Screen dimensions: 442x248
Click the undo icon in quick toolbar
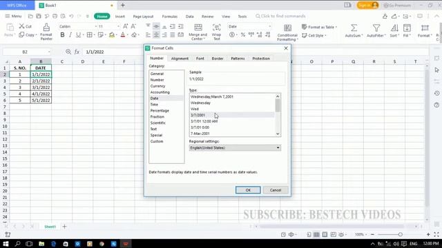(x=71, y=17)
